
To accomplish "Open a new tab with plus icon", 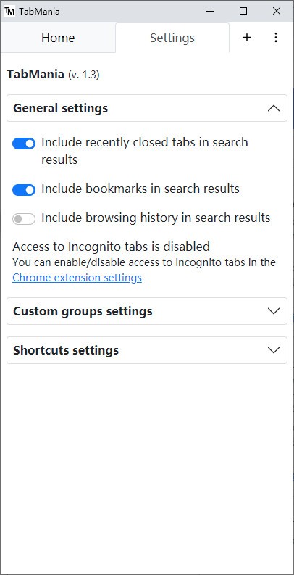I will 247,38.
